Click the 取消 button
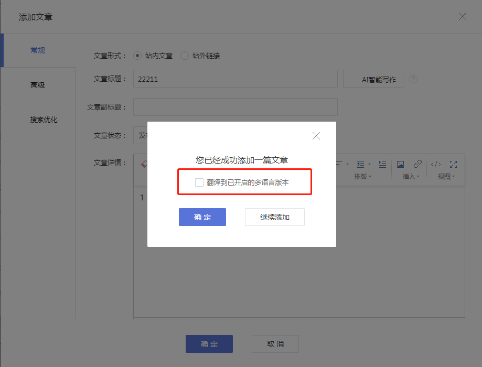The image size is (482, 367). click(x=275, y=343)
